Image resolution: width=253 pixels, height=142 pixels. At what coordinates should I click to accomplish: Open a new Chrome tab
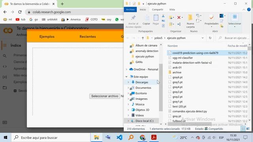62,4
